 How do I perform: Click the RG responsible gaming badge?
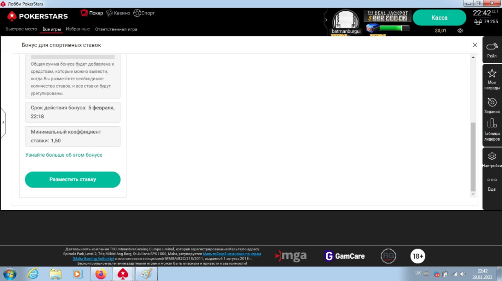[388, 256]
